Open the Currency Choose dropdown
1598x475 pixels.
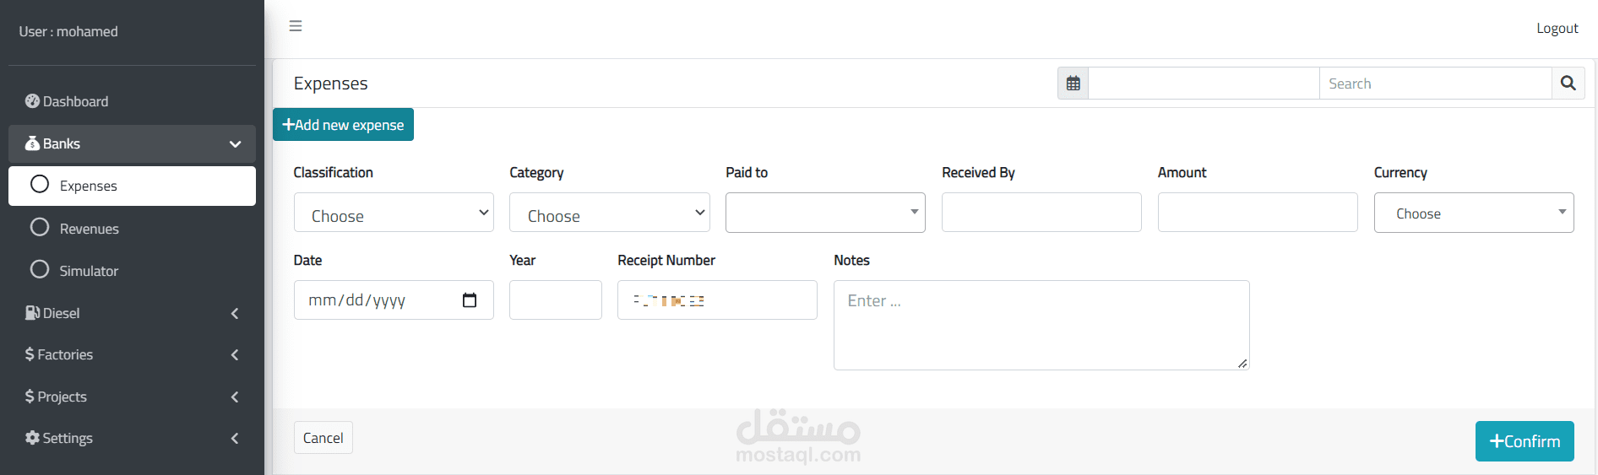1473,213
